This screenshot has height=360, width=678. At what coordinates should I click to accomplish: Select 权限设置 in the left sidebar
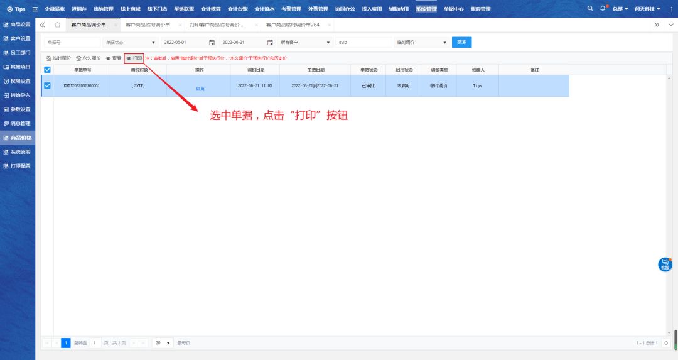tap(18, 81)
